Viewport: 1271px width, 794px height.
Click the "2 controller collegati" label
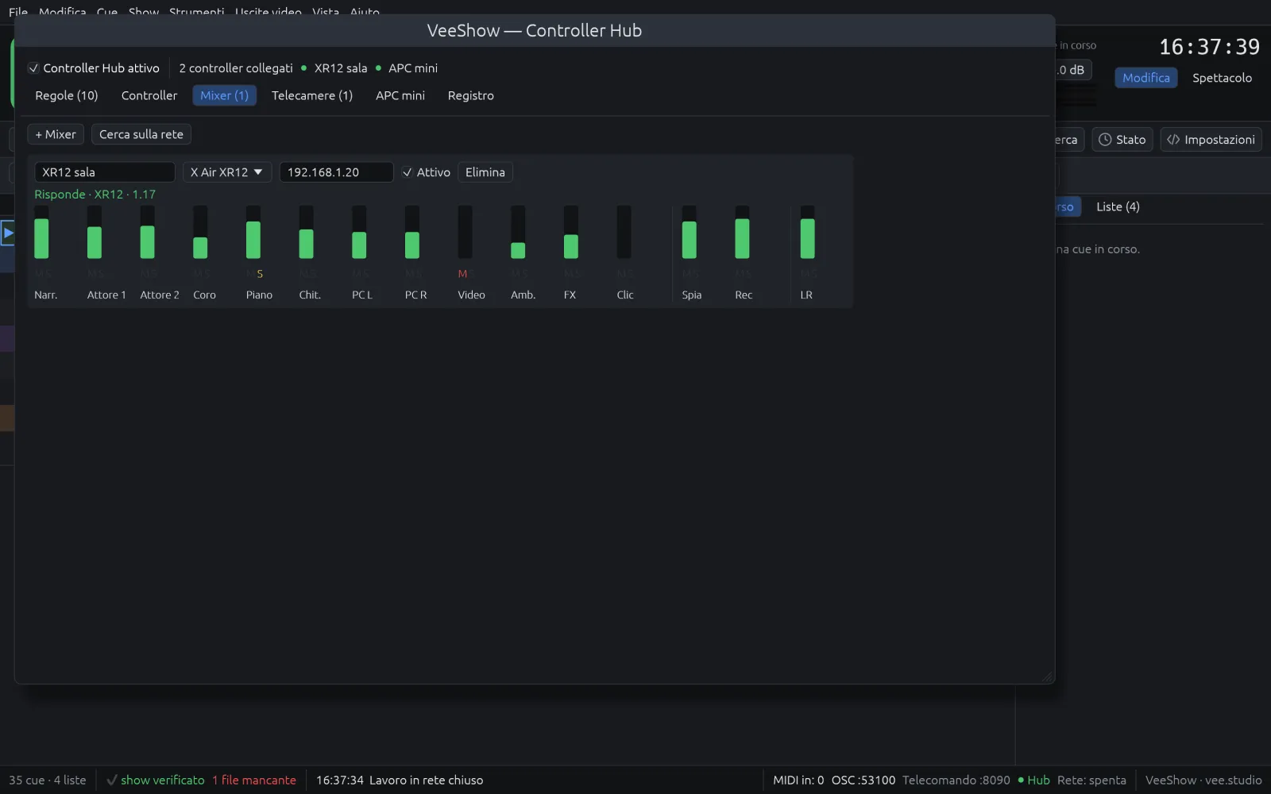click(x=236, y=68)
